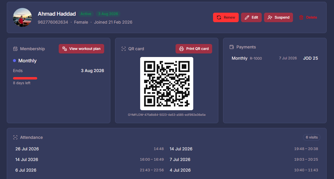Suspend this member
This screenshot has width=334, height=179.
[x=279, y=17]
